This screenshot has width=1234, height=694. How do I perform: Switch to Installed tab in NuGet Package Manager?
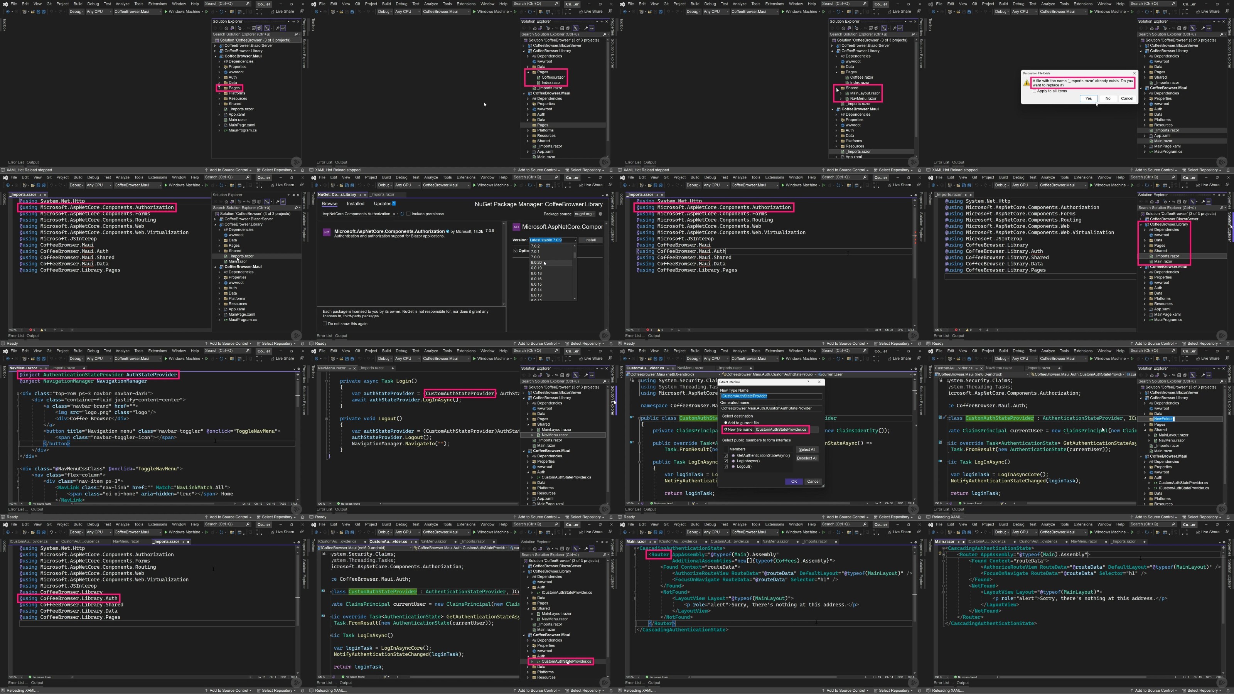coord(356,204)
